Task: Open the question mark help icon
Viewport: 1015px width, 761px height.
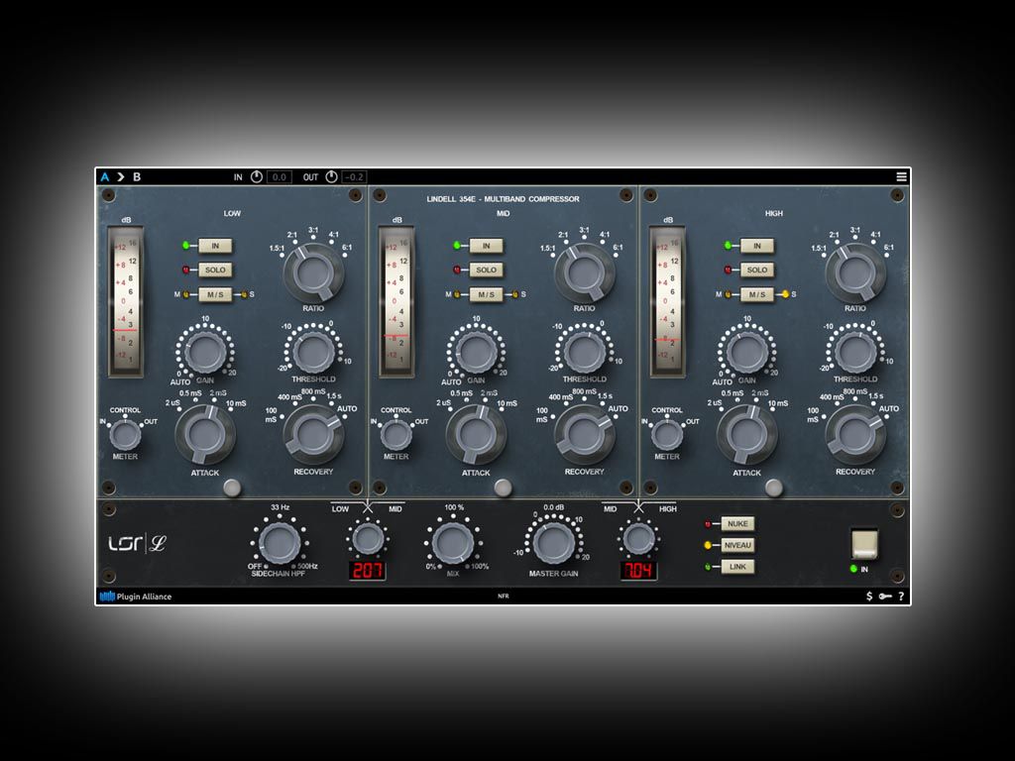Action: (x=901, y=596)
